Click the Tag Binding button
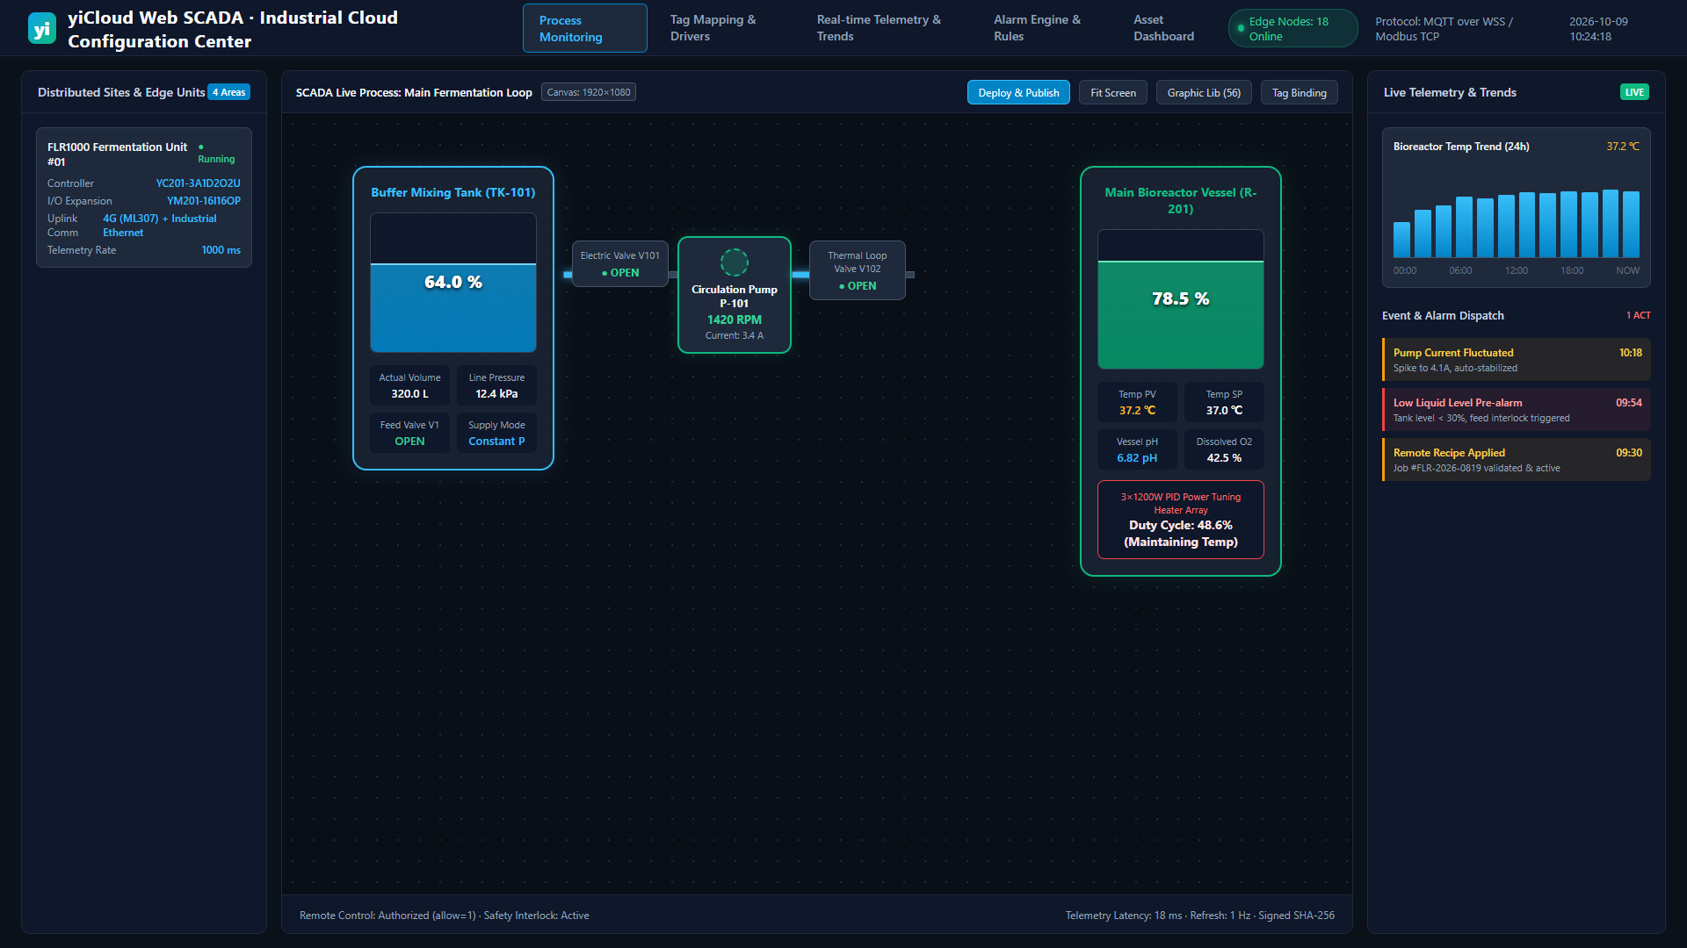This screenshot has height=948, width=1687. pyautogui.click(x=1299, y=92)
